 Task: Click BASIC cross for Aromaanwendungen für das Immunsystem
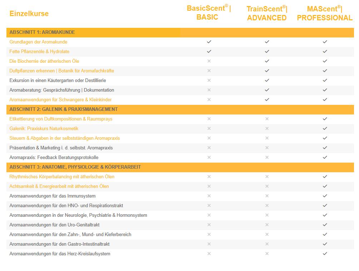coord(209,196)
